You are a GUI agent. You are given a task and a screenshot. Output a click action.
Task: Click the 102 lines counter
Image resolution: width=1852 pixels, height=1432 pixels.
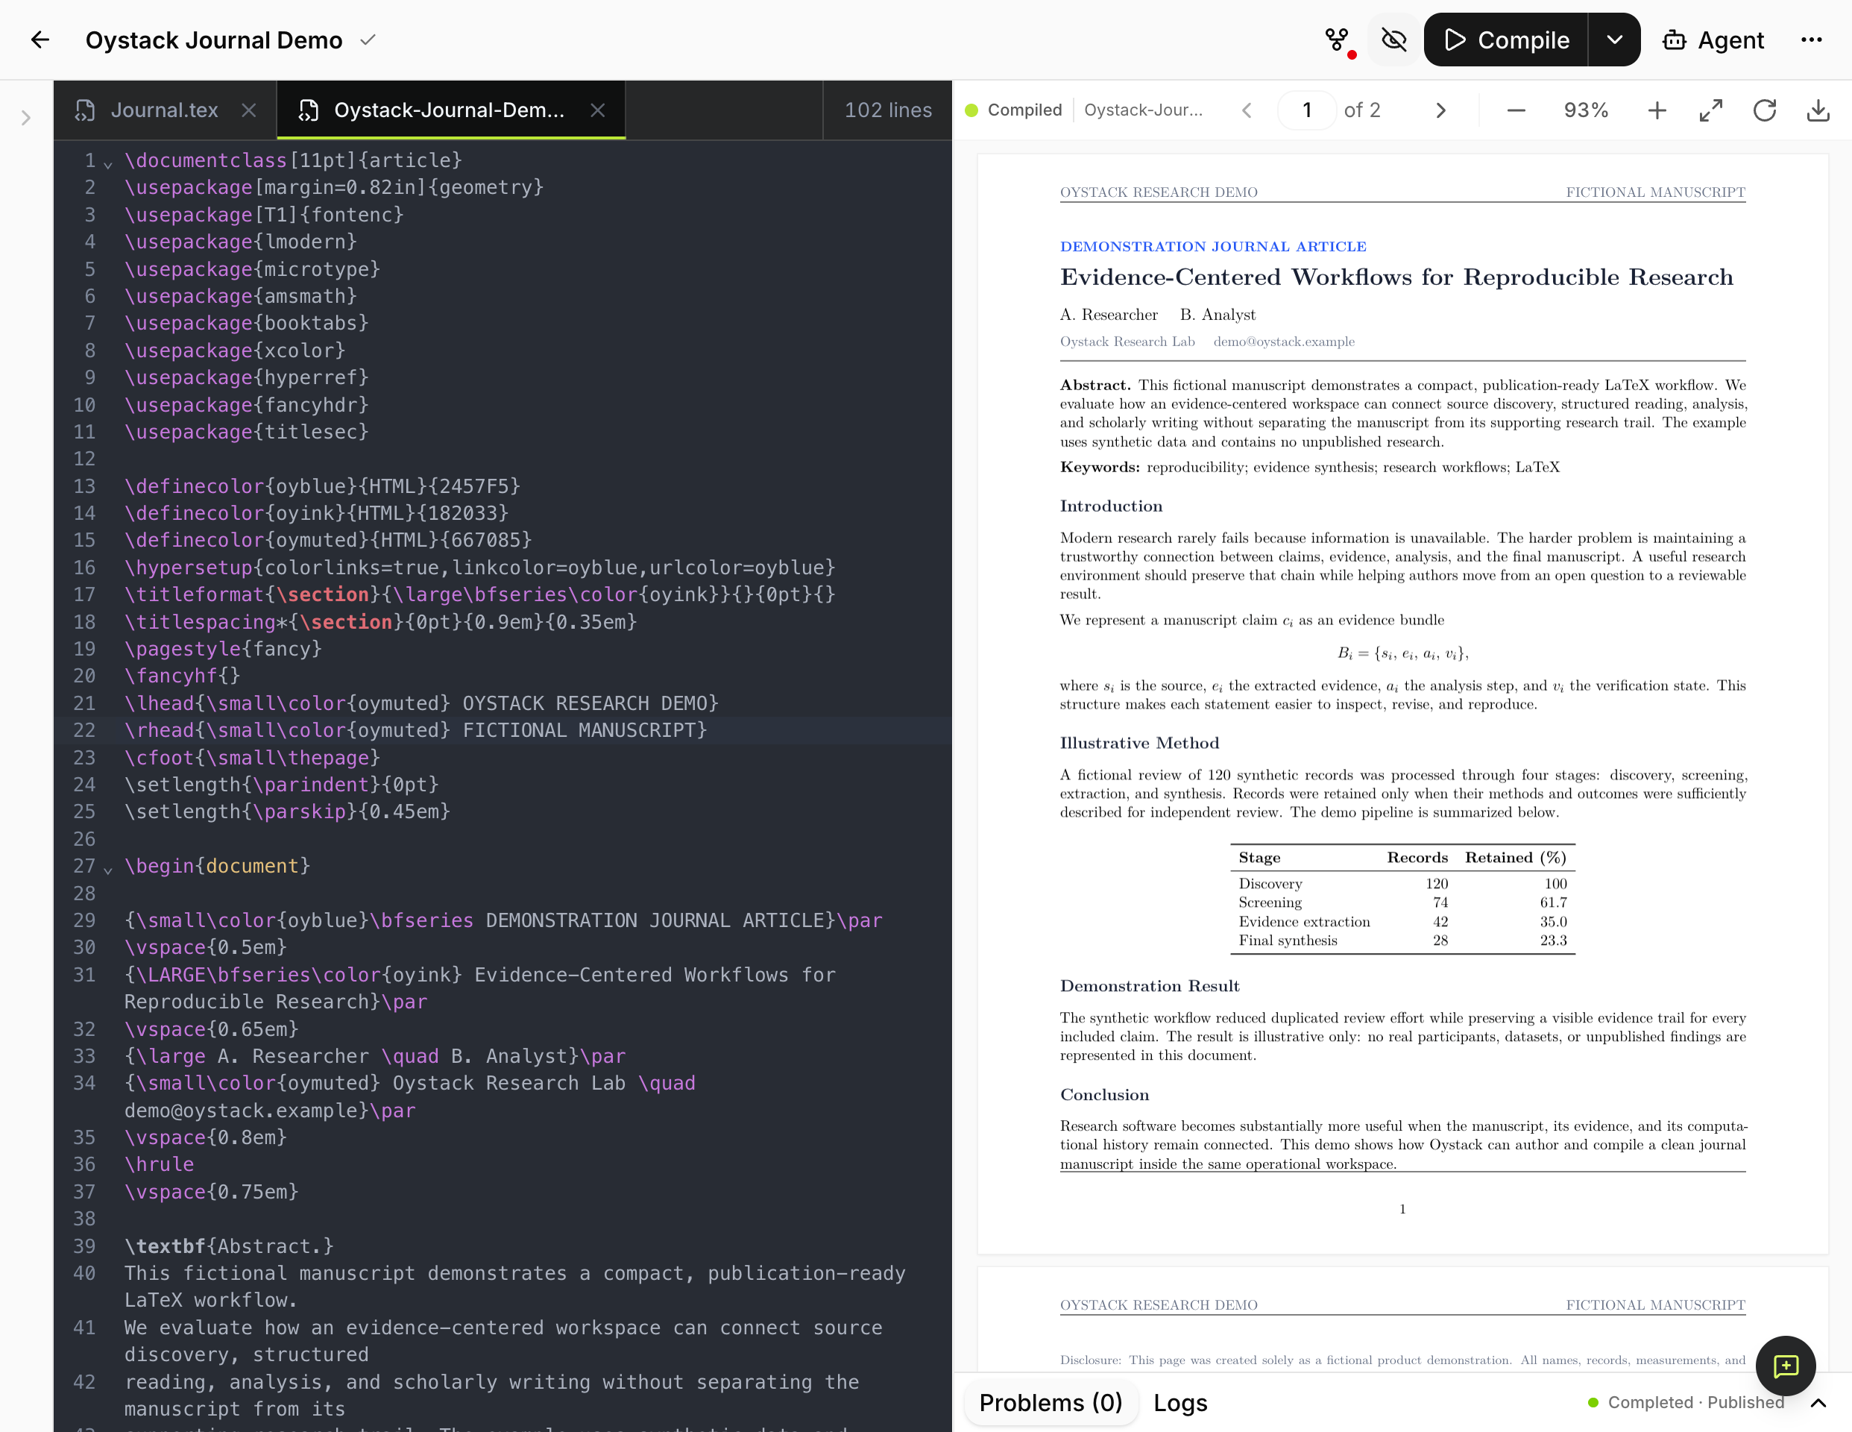[x=888, y=110]
